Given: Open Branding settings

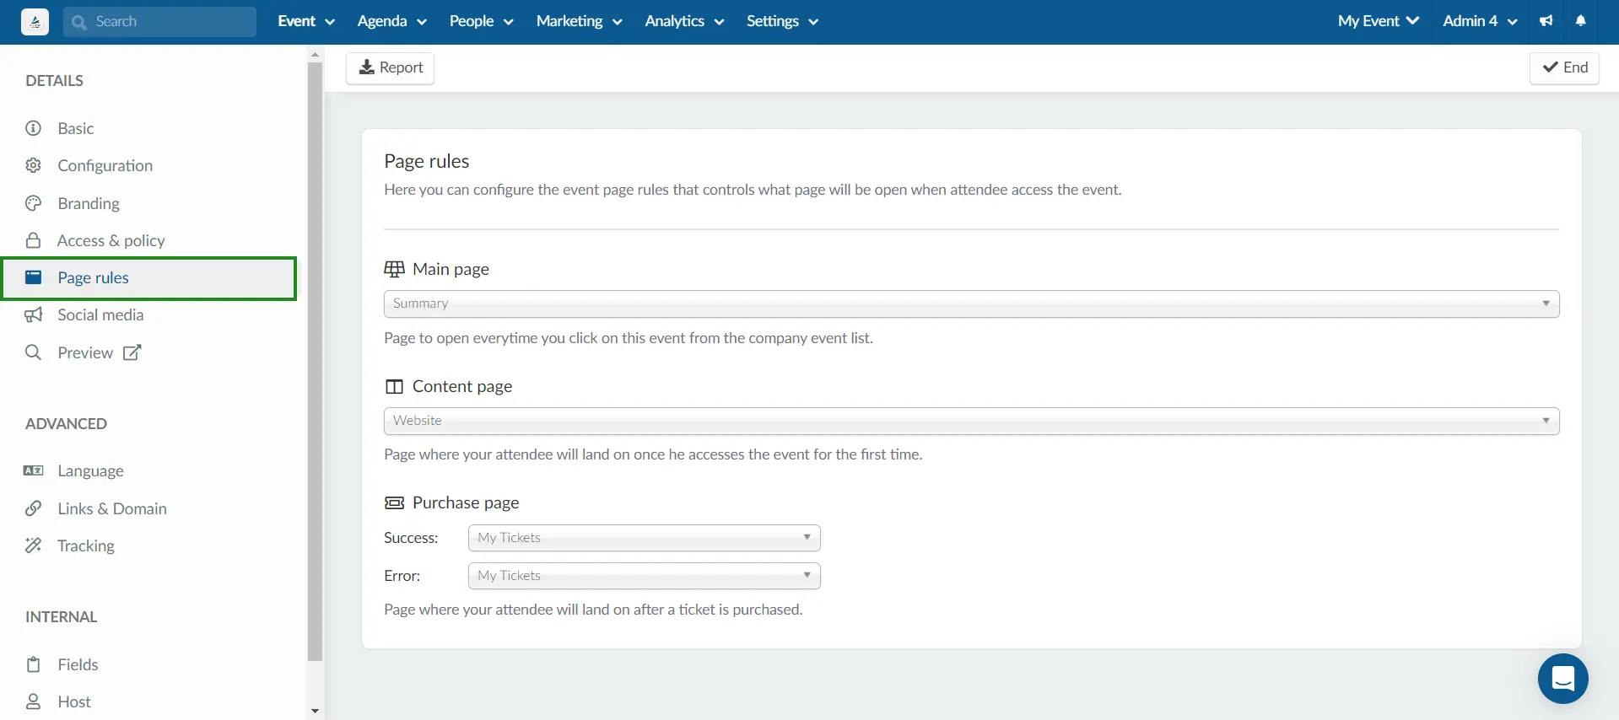Looking at the screenshot, I should [89, 203].
